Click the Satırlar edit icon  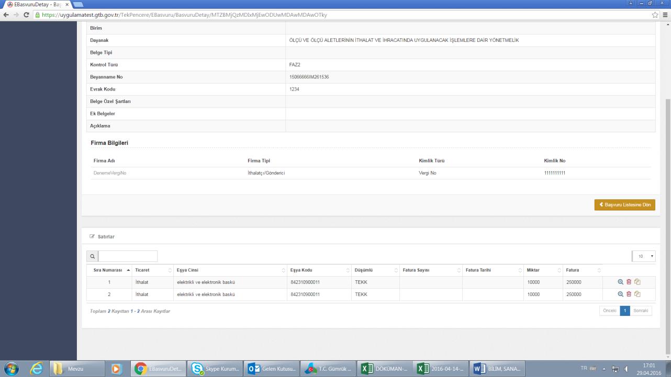[x=93, y=237]
